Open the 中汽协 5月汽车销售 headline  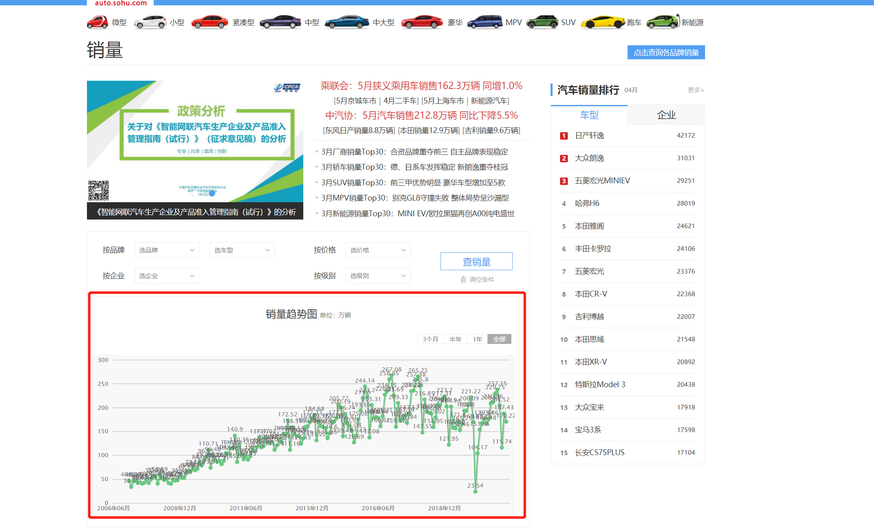point(421,115)
